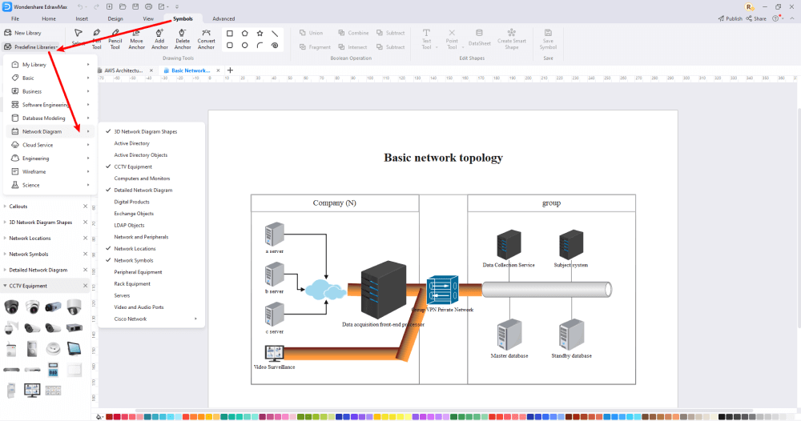
Task: Open the Home ribbon tab
Action: click(49, 19)
